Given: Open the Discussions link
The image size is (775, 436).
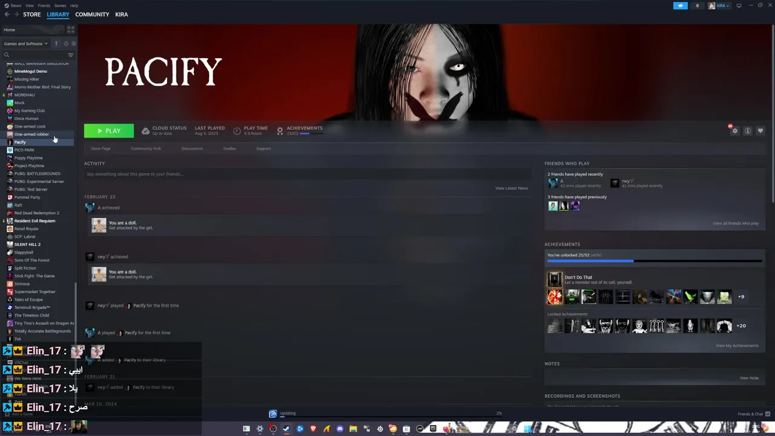Looking at the screenshot, I should pos(192,148).
